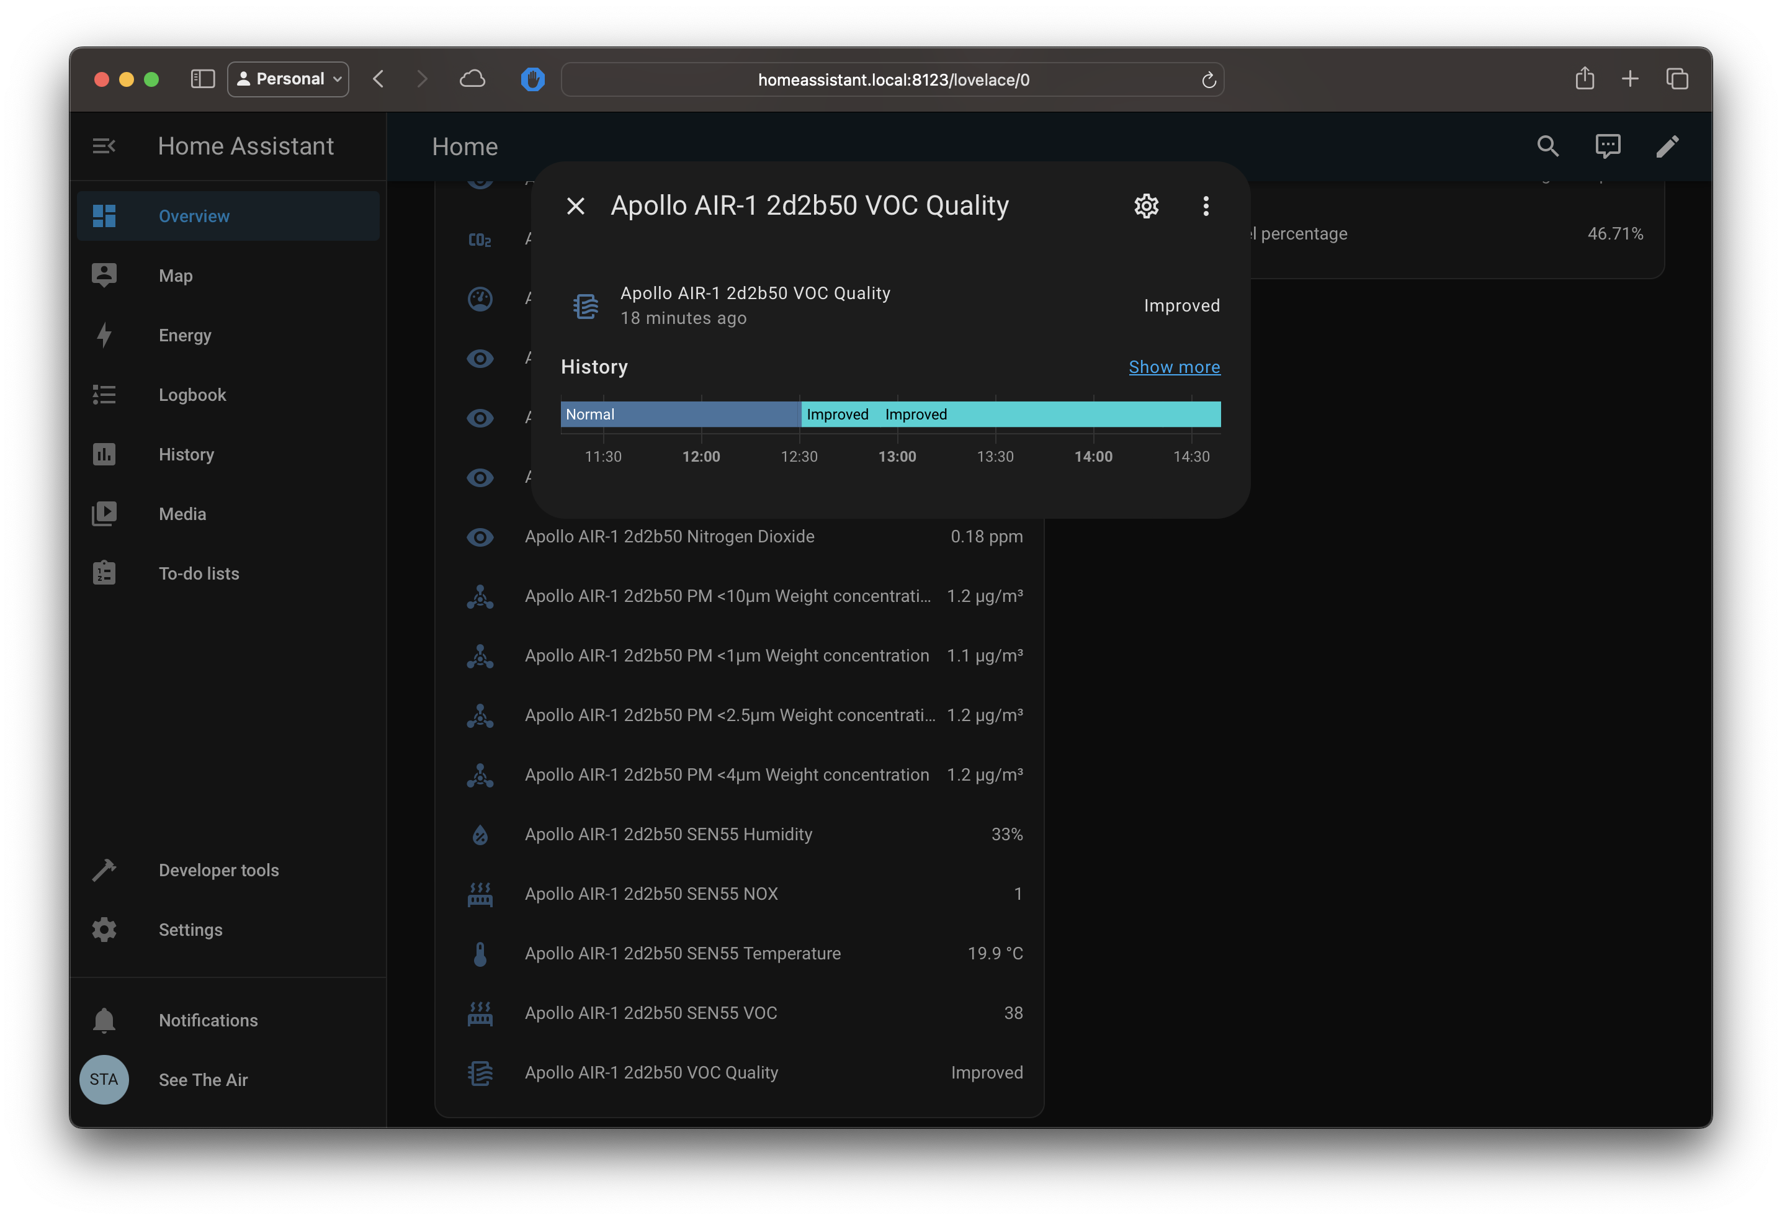Go to Logbook in the sidebar

pyautogui.click(x=192, y=395)
